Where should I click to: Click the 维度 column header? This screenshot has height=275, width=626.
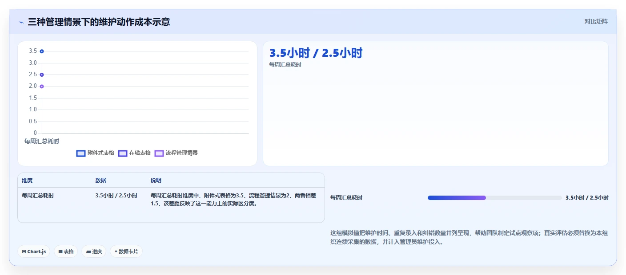pyautogui.click(x=27, y=181)
